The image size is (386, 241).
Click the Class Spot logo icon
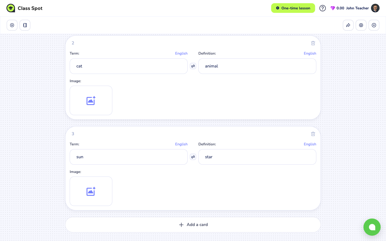(11, 8)
